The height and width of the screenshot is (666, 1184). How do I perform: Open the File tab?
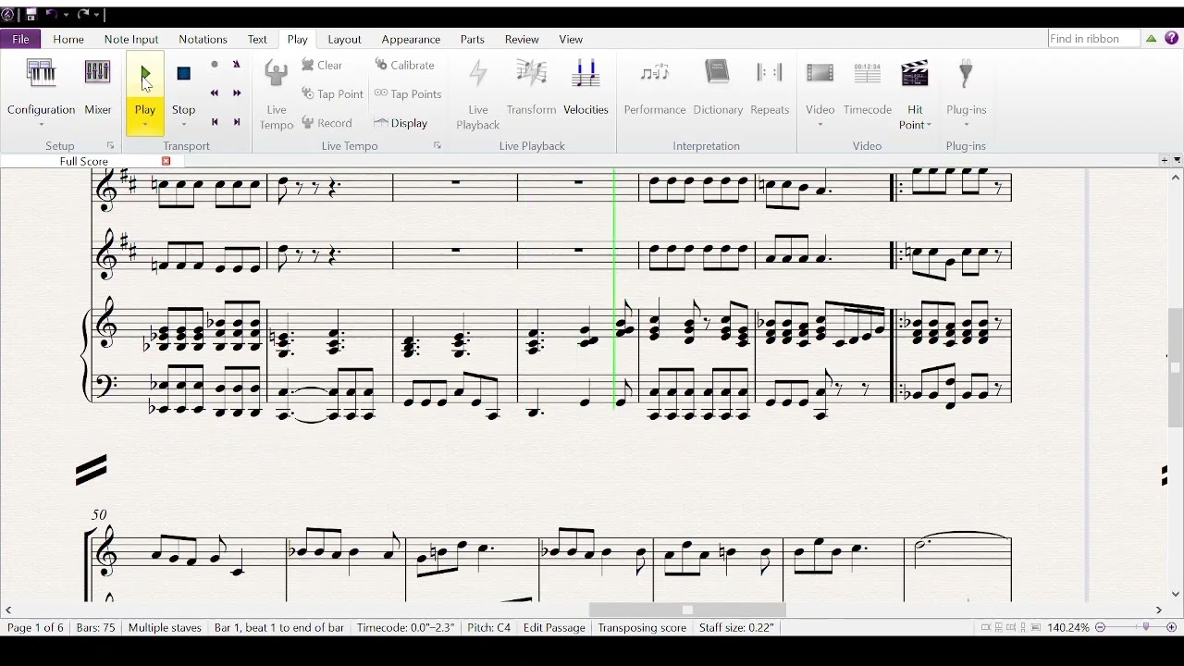tap(20, 39)
